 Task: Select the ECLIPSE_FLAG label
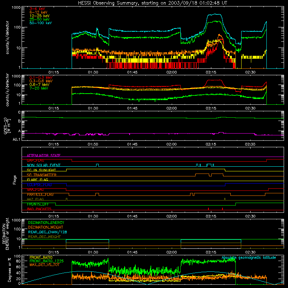39,185
